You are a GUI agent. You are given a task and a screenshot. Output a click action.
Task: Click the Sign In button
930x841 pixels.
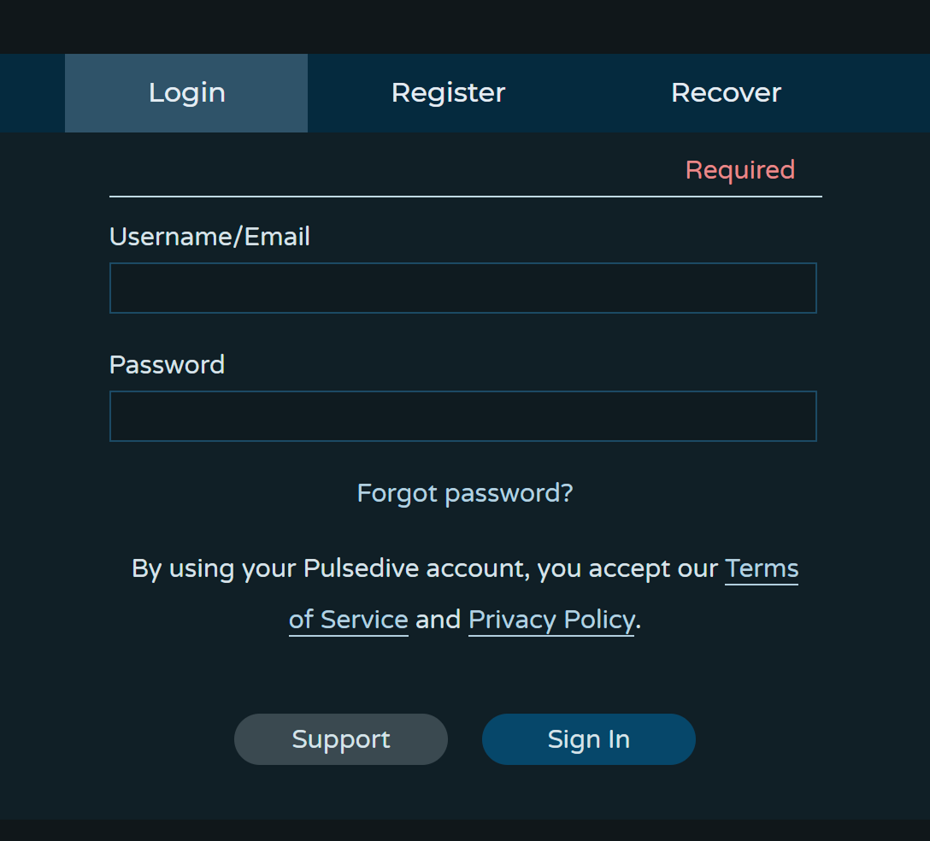click(x=588, y=739)
